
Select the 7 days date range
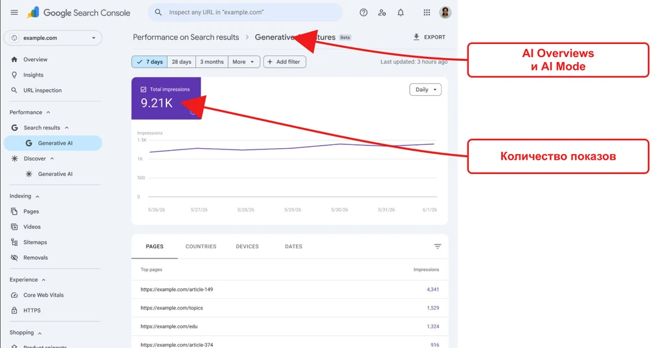click(x=150, y=61)
